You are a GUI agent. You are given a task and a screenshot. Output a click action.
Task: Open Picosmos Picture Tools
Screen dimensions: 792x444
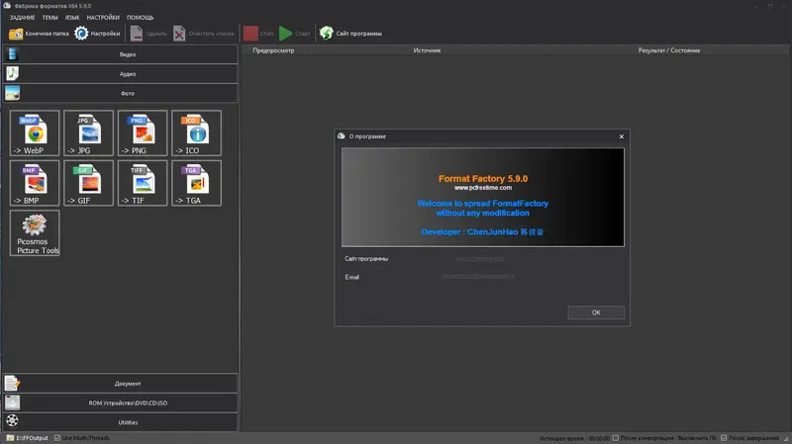[x=35, y=233]
